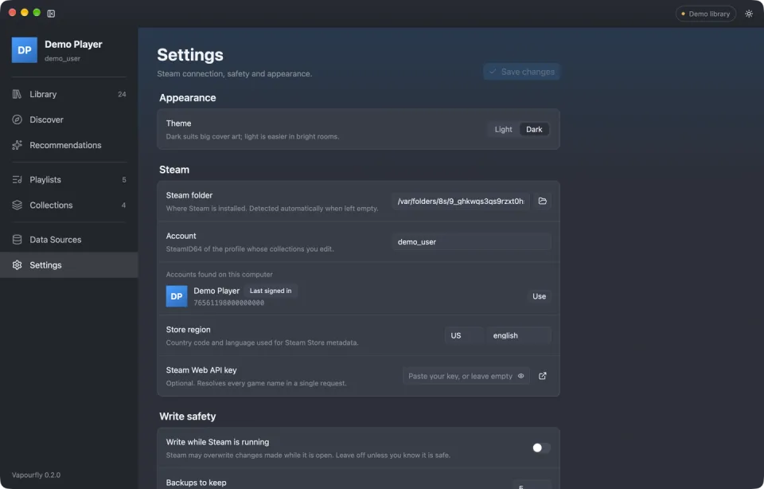This screenshot has height=489, width=764.
Task: Click the Account field containing demo_user
Action: [471, 241]
